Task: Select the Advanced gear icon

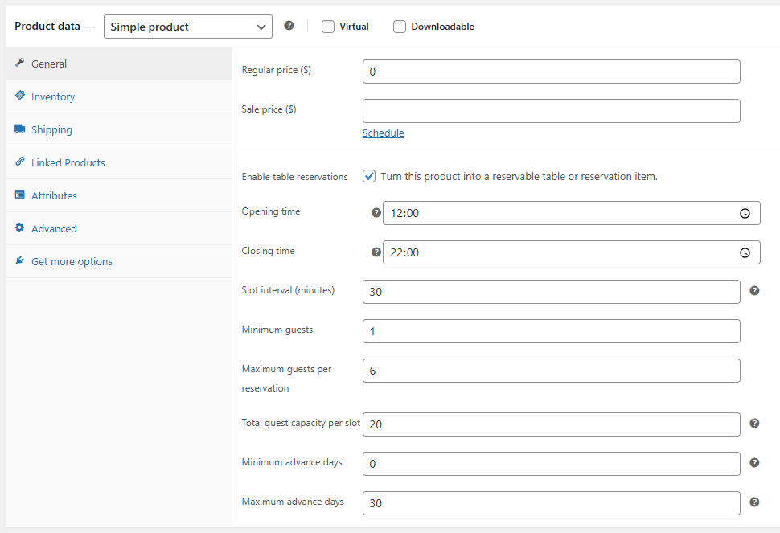Action: click(x=19, y=228)
